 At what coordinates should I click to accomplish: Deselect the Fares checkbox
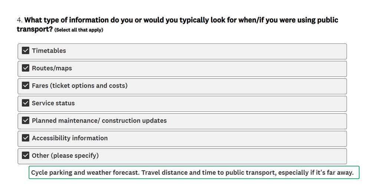(x=26, y=85)
